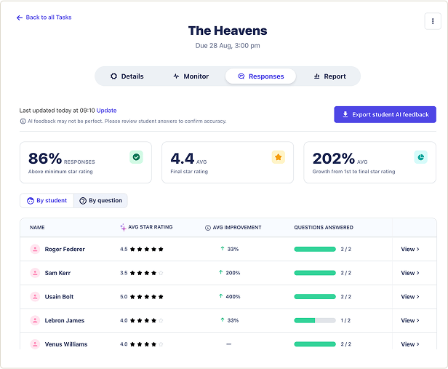Click Lebron James's questions answered progress bar
This screenshot has width=448, height=369.
click(315, 320)
